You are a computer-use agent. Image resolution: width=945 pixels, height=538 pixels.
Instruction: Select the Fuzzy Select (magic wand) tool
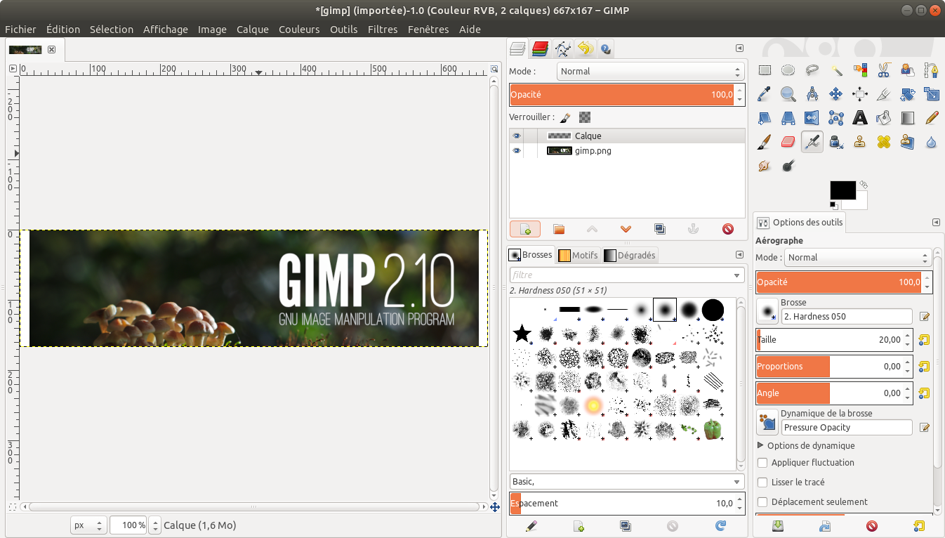point(837,70)
